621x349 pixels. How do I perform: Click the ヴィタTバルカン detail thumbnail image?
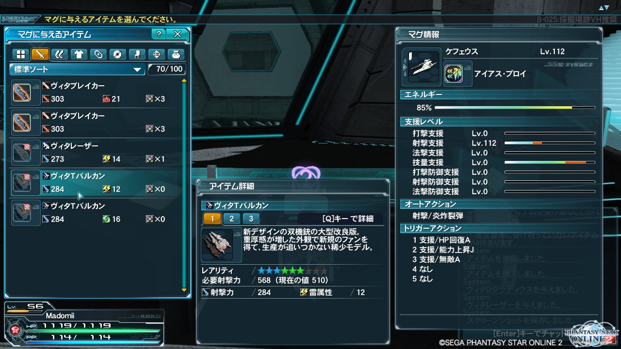pos(217,245)
